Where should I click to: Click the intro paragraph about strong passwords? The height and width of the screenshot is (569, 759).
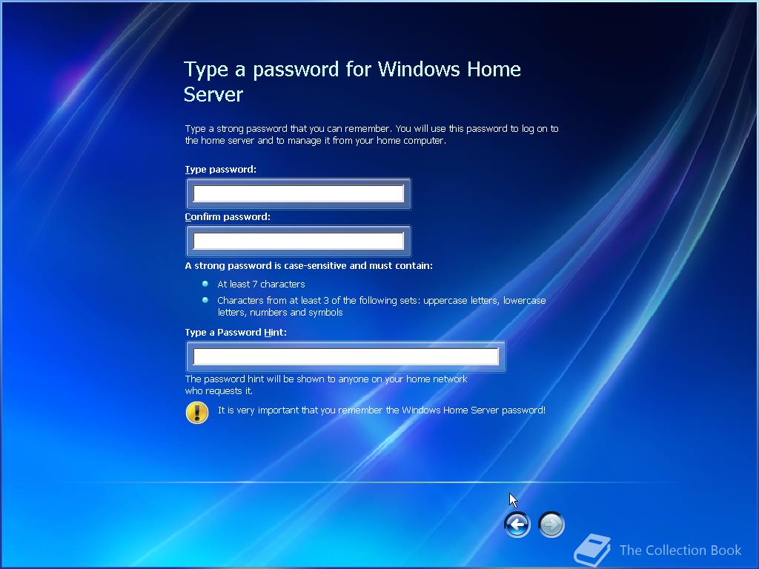click(372, 135)
